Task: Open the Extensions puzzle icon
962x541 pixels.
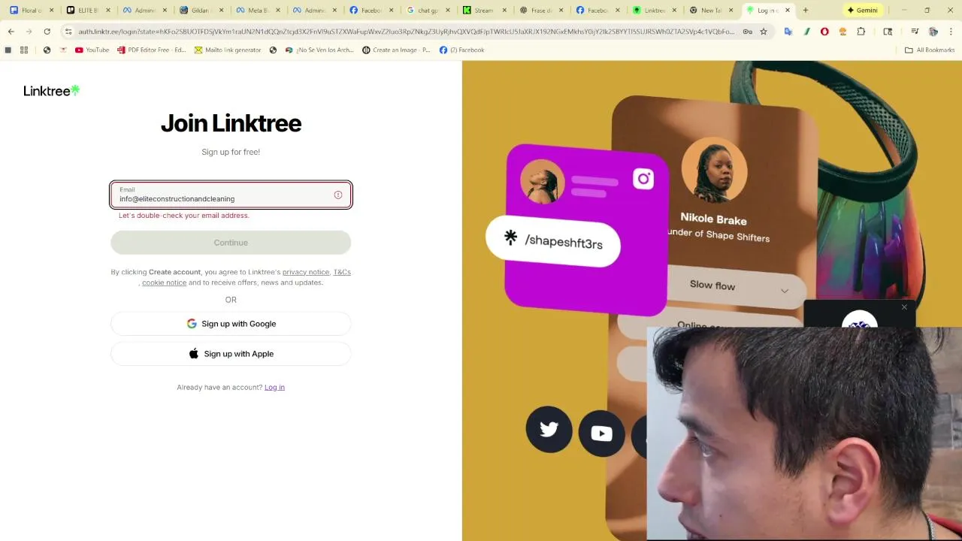Action: point(861,32)
